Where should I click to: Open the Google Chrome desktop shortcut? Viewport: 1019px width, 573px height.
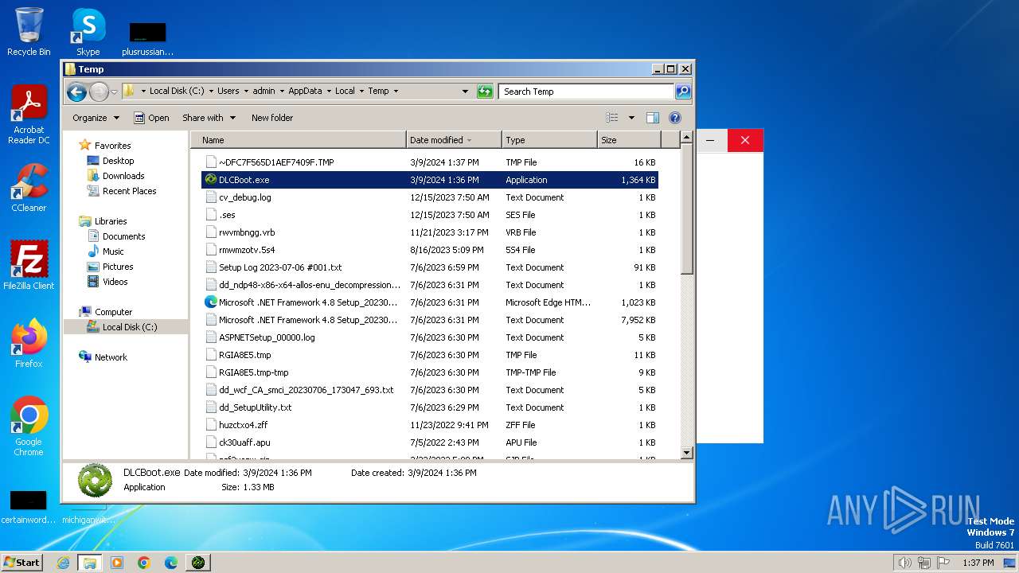29,427
